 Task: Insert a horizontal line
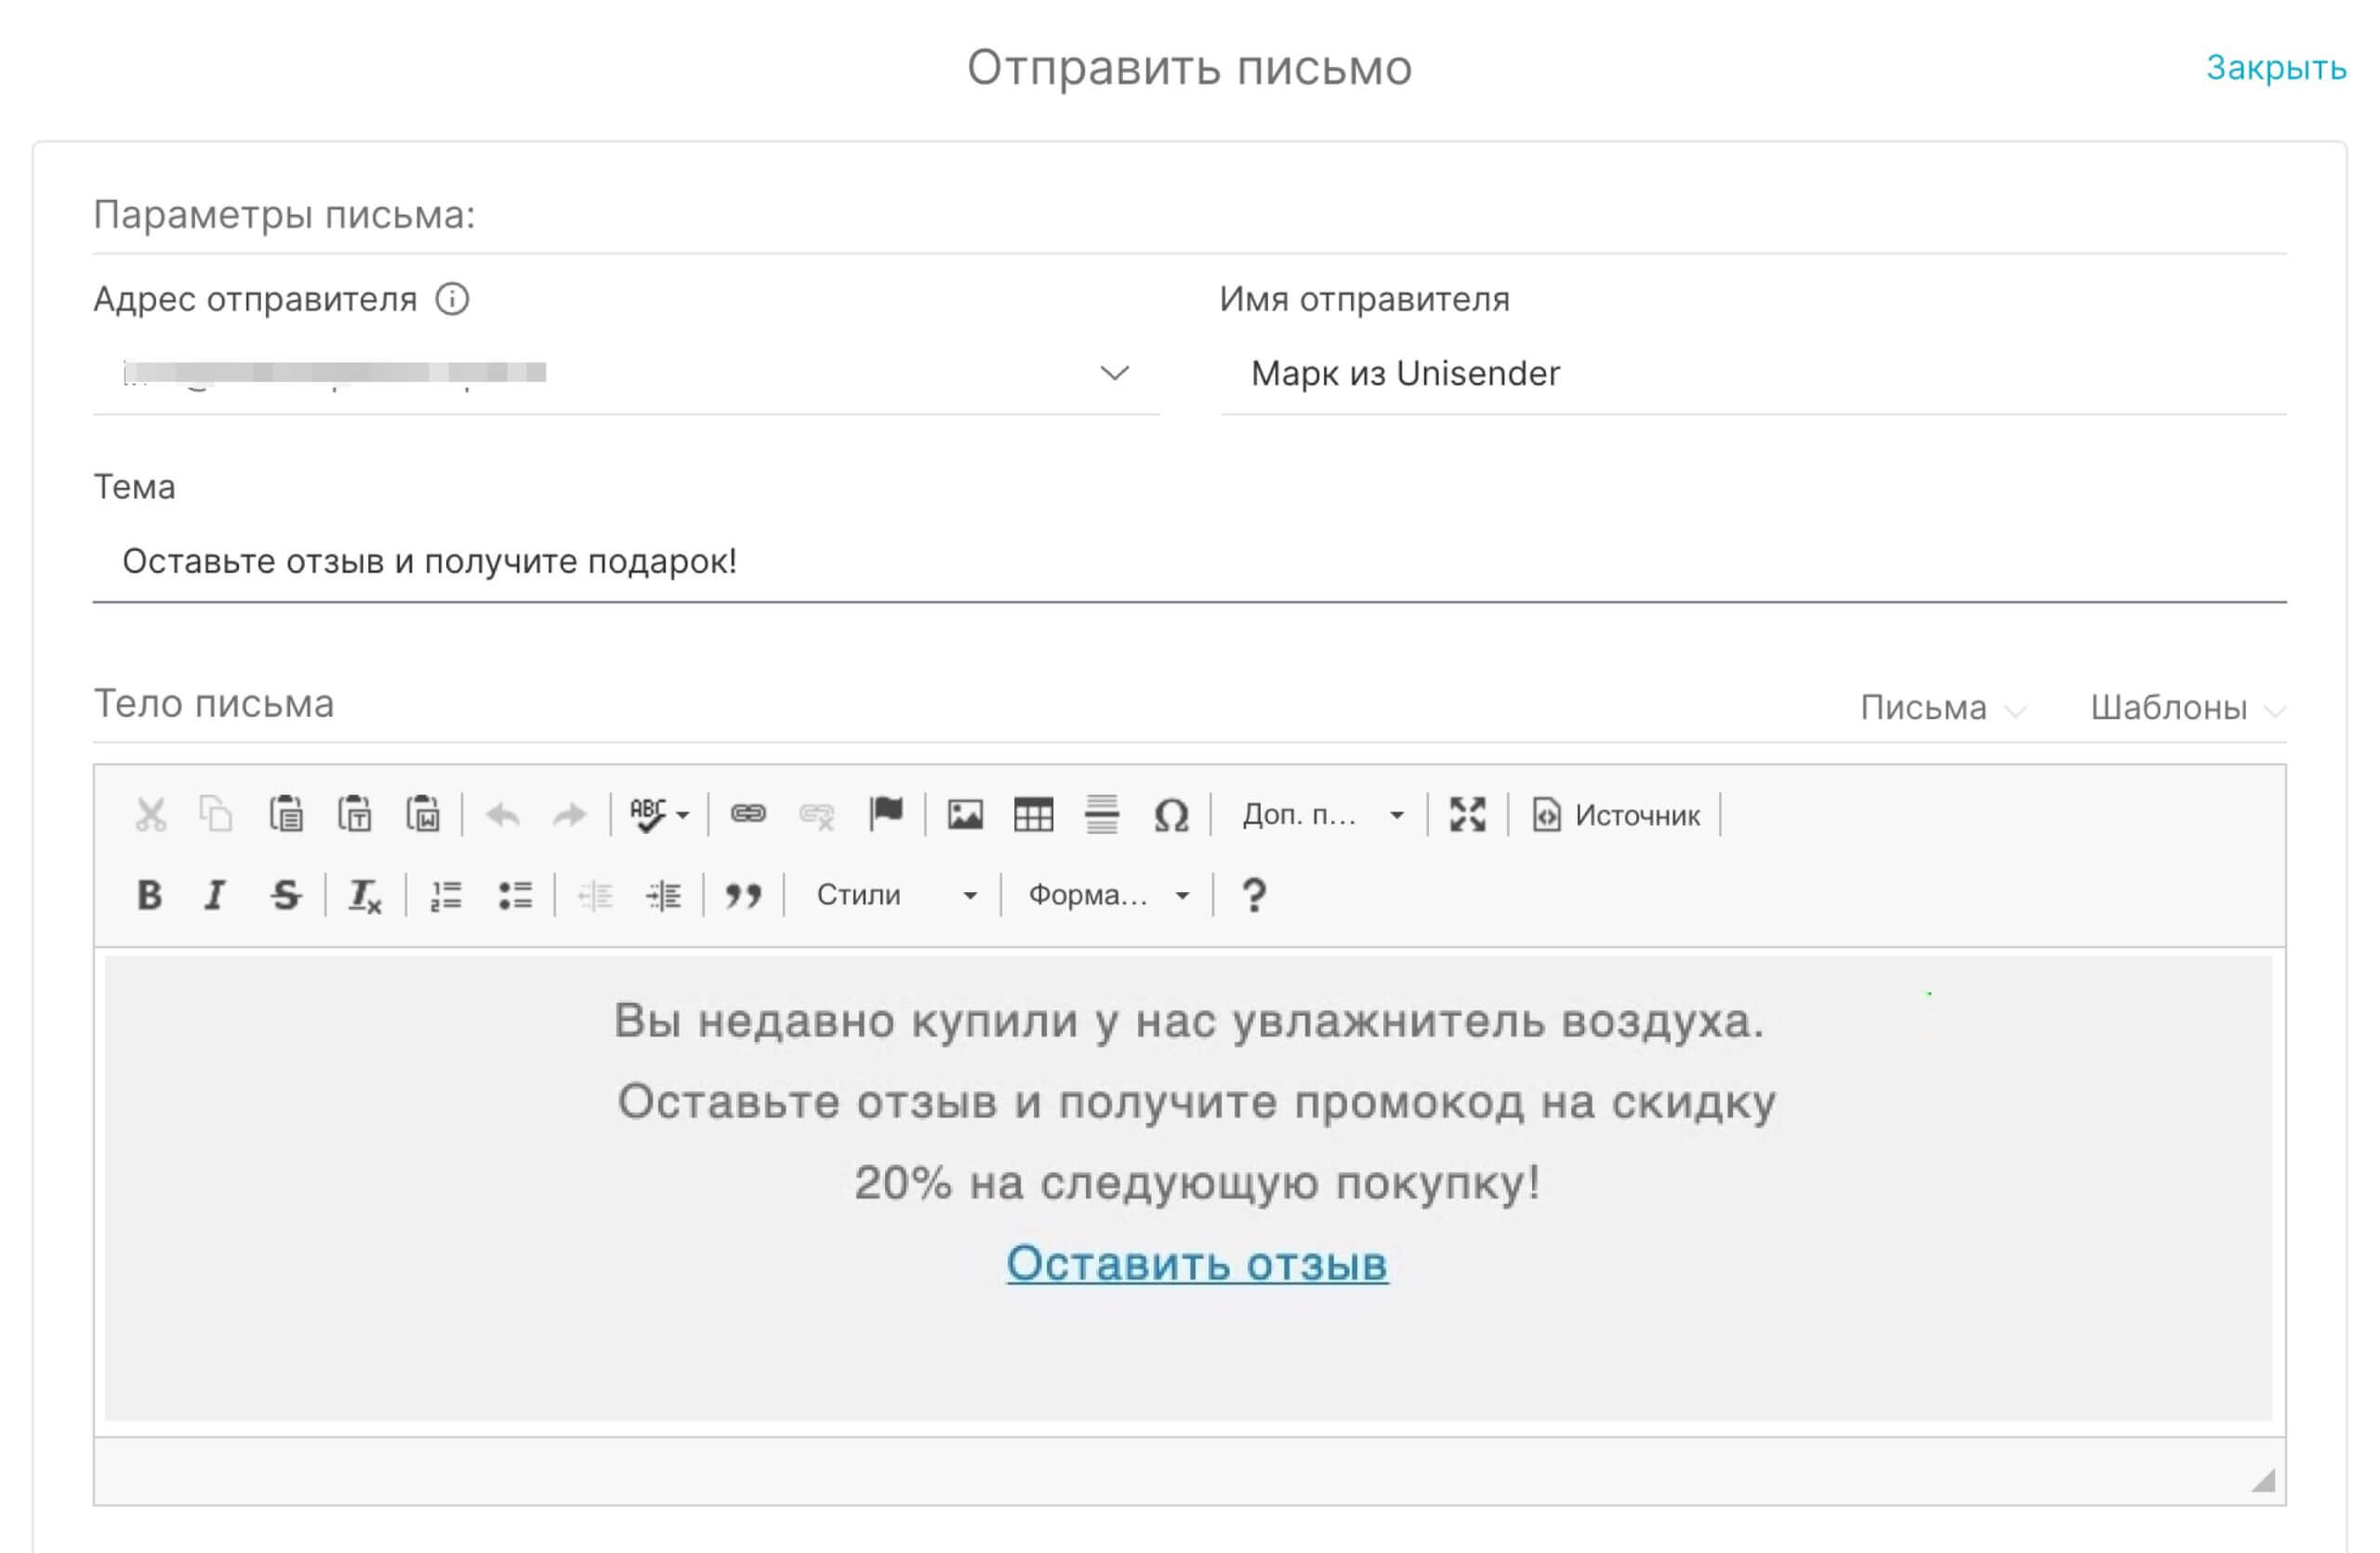tap(1102, 814)
